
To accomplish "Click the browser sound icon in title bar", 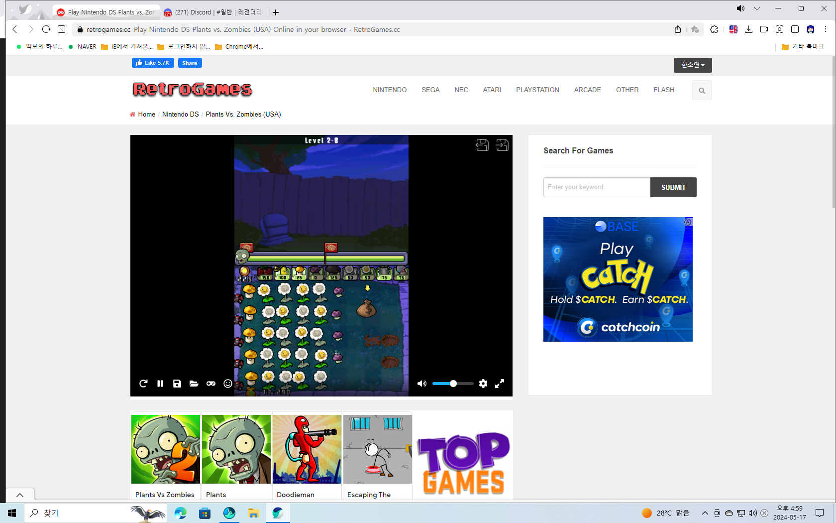I will [740, 8].
